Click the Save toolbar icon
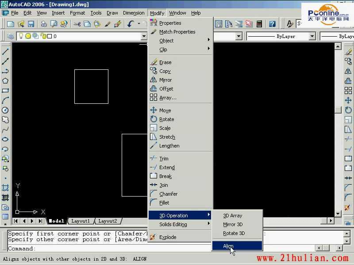 pos(31,24)
